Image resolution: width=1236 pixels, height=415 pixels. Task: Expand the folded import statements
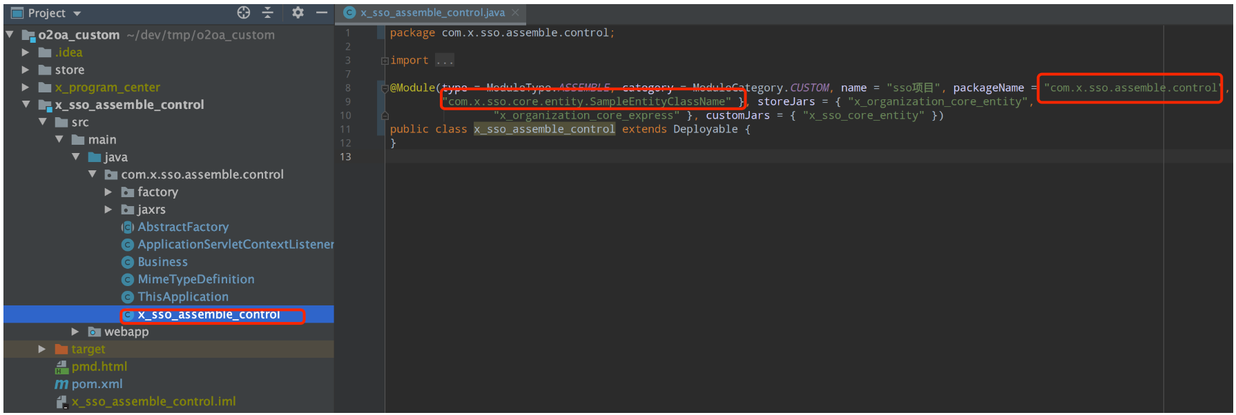pyautogui.click(x=385, y=61)
